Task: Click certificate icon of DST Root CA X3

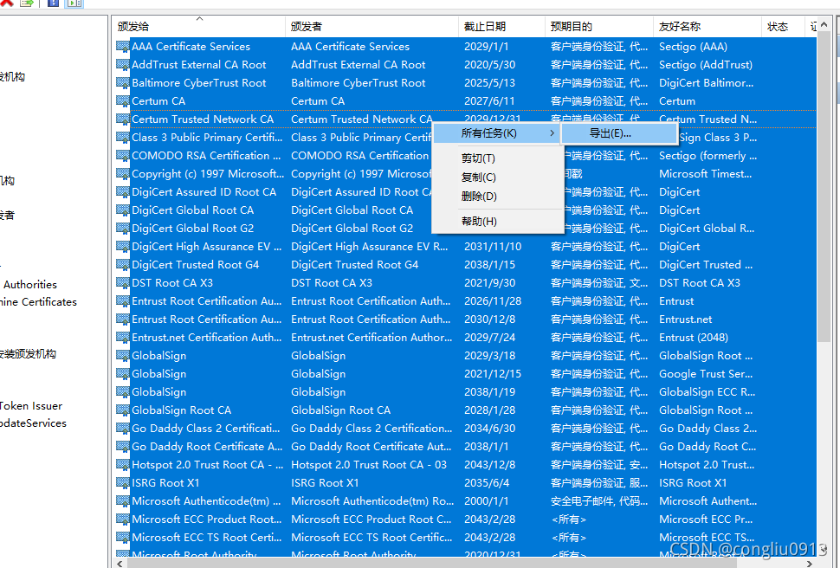Action: click(123, 283)
